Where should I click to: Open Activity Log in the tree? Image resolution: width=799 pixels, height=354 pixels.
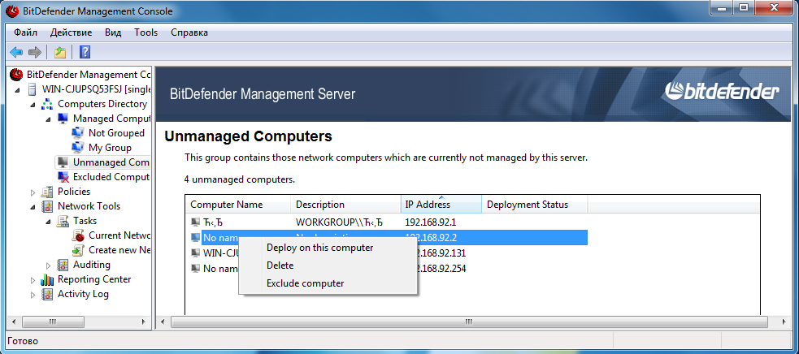pos(83,294)
